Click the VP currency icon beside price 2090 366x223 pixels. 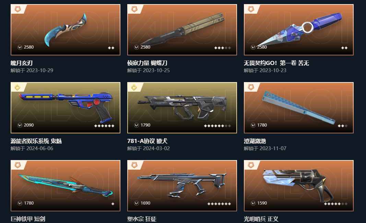(x=20, y=125)
